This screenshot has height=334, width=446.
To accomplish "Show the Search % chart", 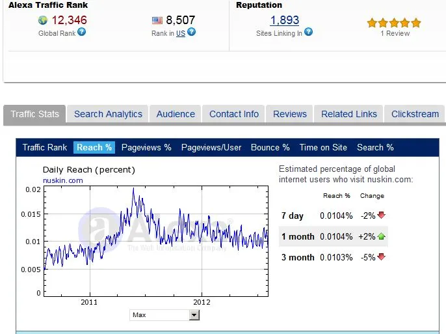I will [375, 148].
